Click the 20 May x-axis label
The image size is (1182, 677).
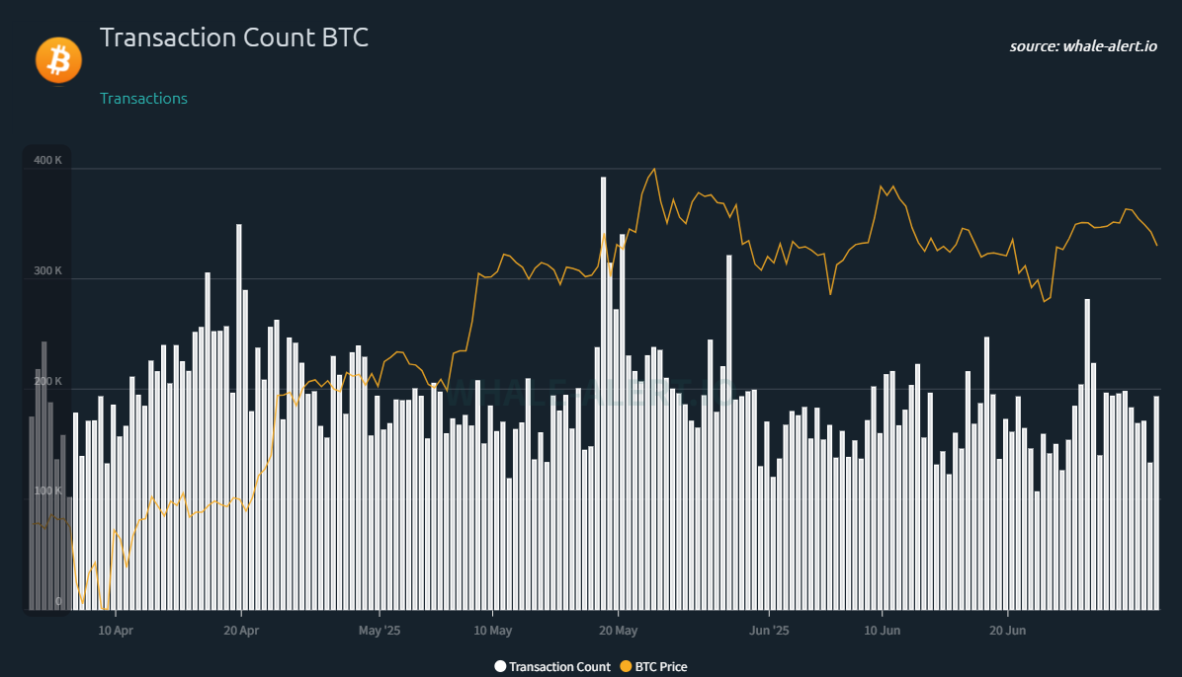(x=618, y=631)
